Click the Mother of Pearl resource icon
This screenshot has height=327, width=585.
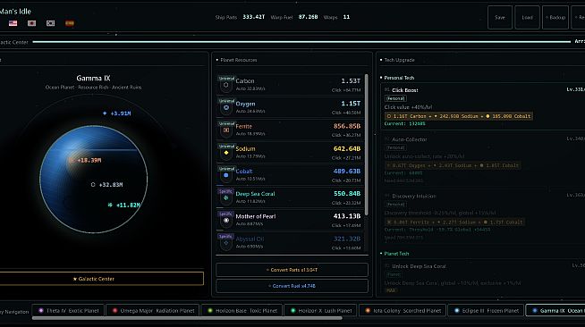(226, 221)
